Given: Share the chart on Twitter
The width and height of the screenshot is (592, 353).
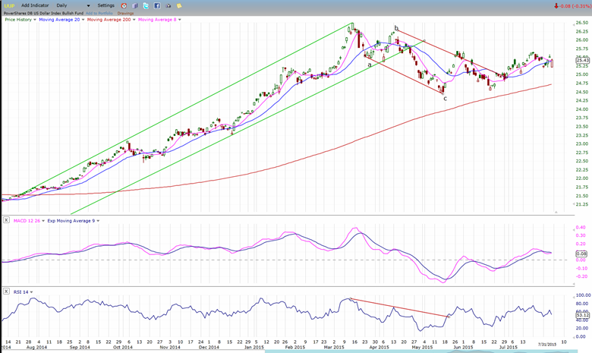Looking at the screenshot, I should tap(145, 5).
